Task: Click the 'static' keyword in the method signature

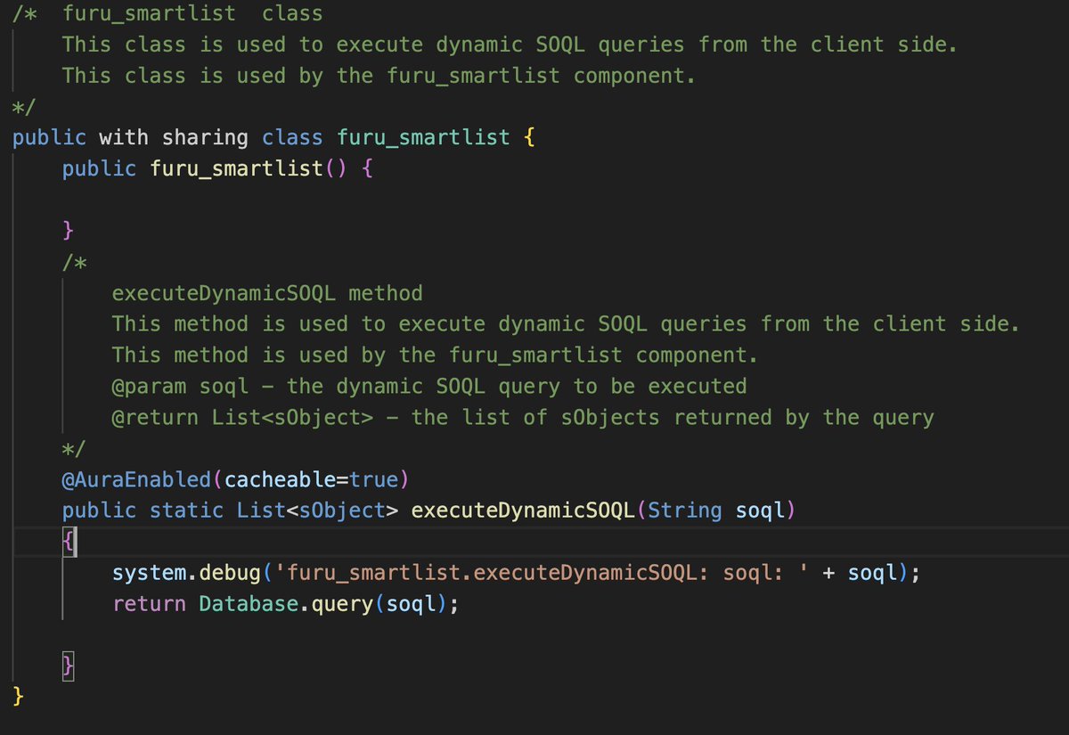Action: tap(186, 510)
